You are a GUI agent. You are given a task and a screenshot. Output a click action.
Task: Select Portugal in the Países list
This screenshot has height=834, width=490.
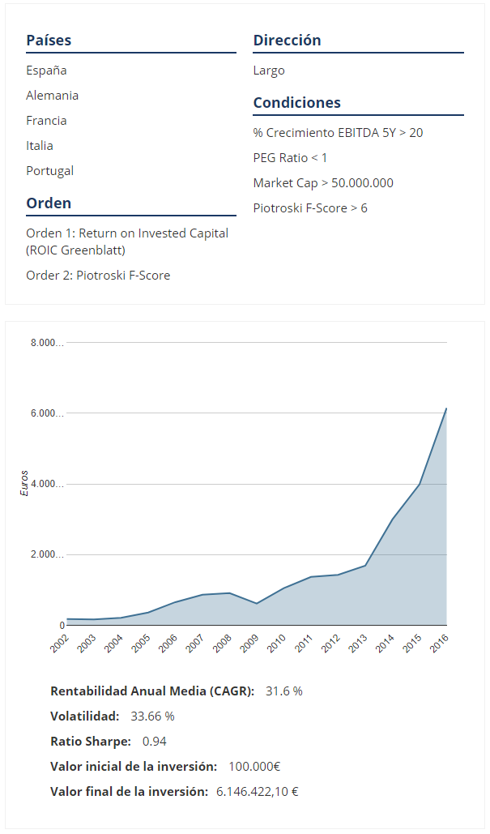(x=49, y=171)
